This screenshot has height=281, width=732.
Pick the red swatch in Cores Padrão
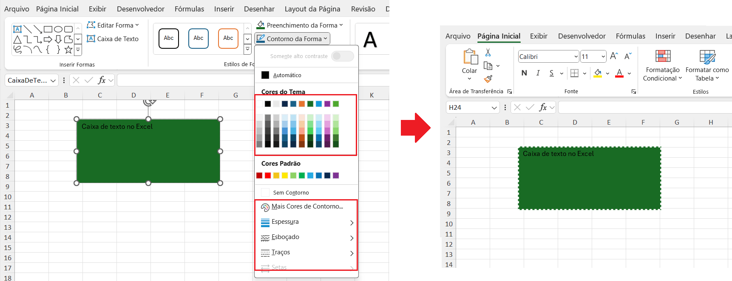click(x=268, y=175)
